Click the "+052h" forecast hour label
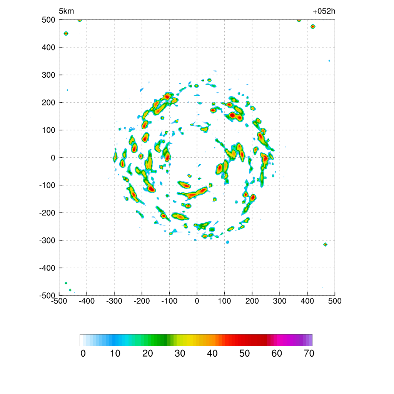The image size is (394, 394). (324, 11)
